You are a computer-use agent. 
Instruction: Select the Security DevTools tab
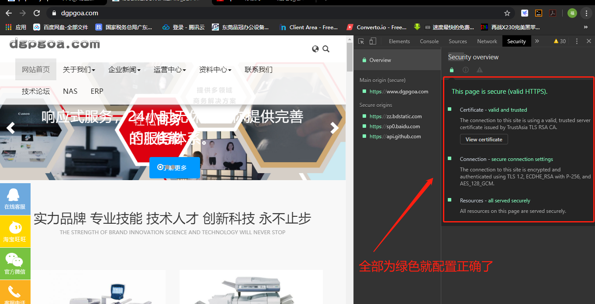pyautogui.click(x=516, y=41)
